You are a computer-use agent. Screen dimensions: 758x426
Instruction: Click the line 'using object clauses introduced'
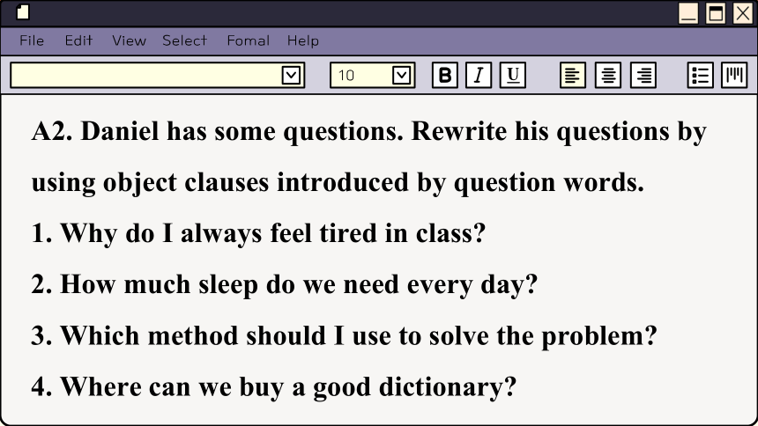click(338, 183)
